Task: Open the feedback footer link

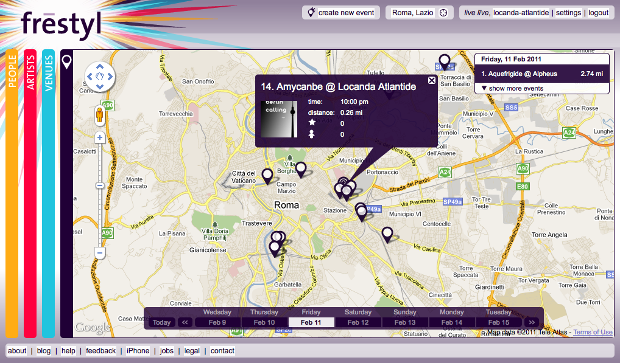Action: [101, 351]
